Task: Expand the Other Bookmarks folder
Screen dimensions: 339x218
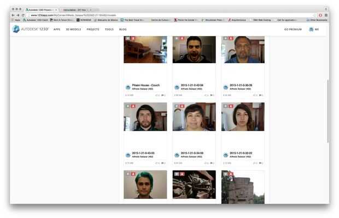Action: 317,20
